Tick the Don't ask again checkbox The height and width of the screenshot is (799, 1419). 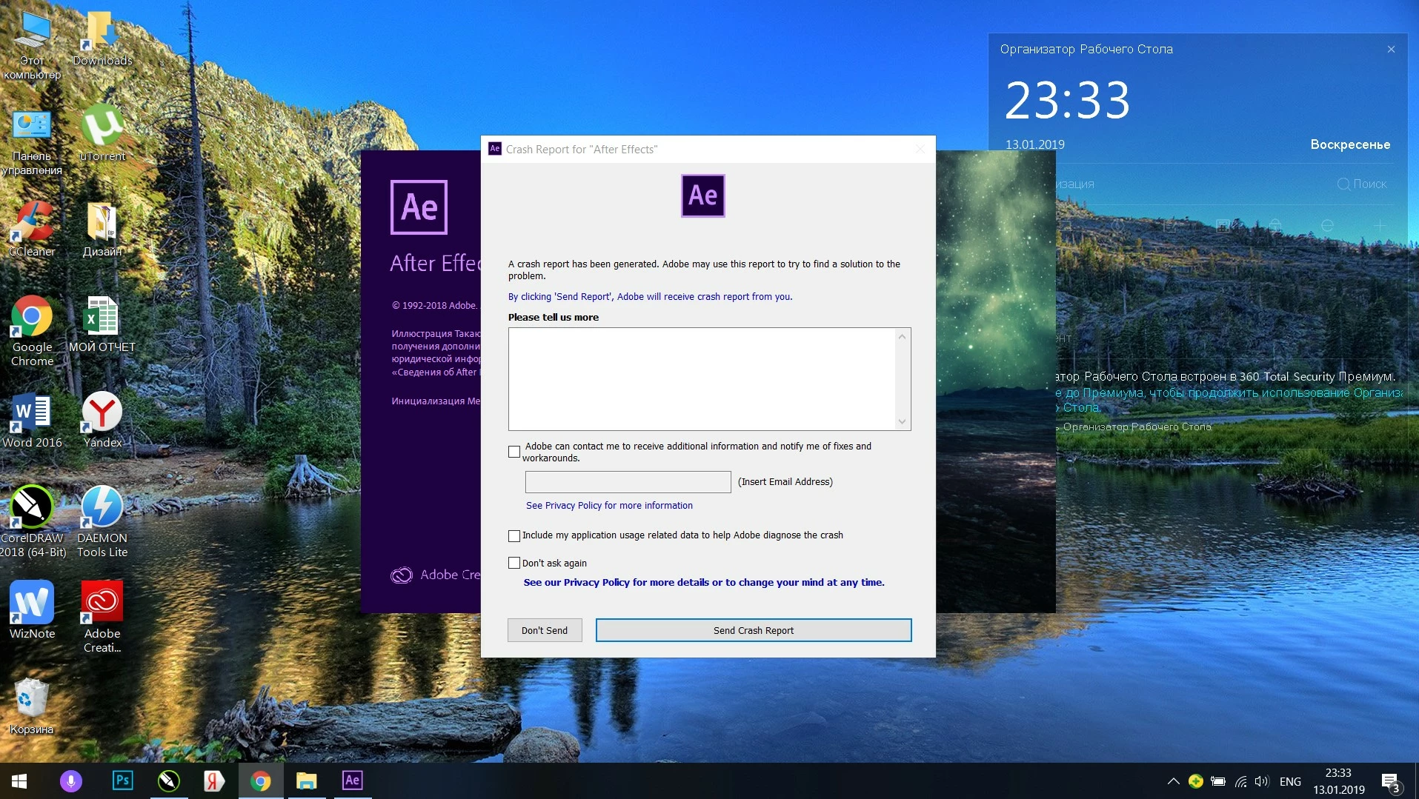(514, 563)
